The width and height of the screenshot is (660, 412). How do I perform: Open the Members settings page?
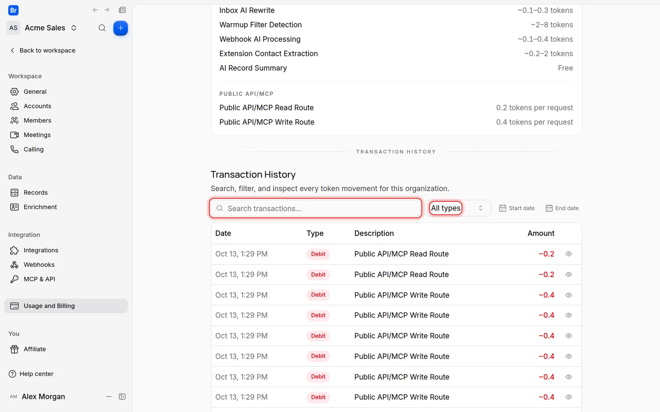[66, 120]
